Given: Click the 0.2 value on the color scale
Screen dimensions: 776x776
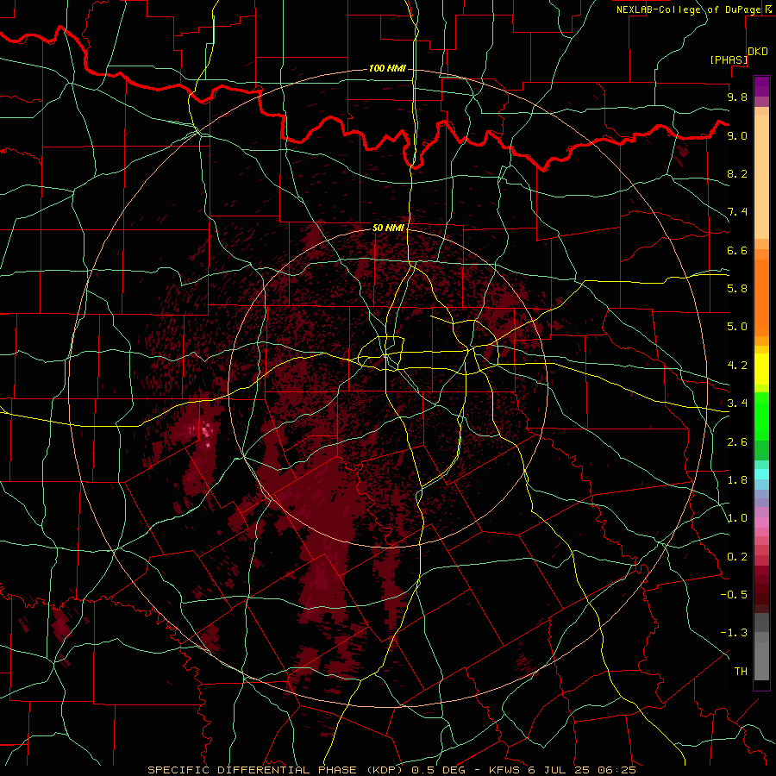Looking at the screenshot, I should (x=737, y=557).
